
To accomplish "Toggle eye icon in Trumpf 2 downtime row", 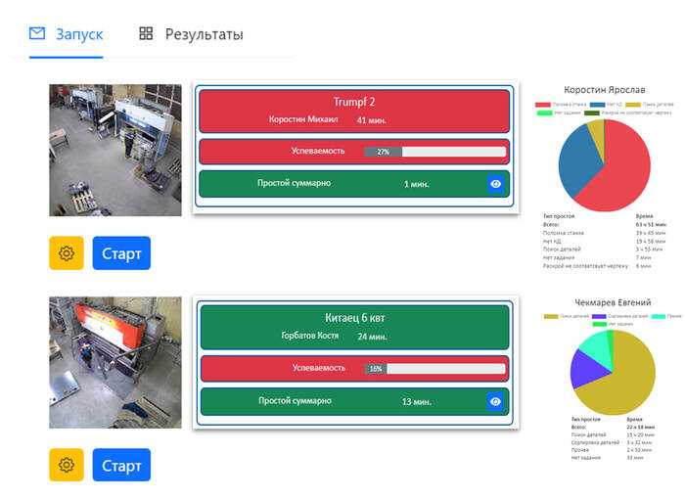I will point(495,183).
